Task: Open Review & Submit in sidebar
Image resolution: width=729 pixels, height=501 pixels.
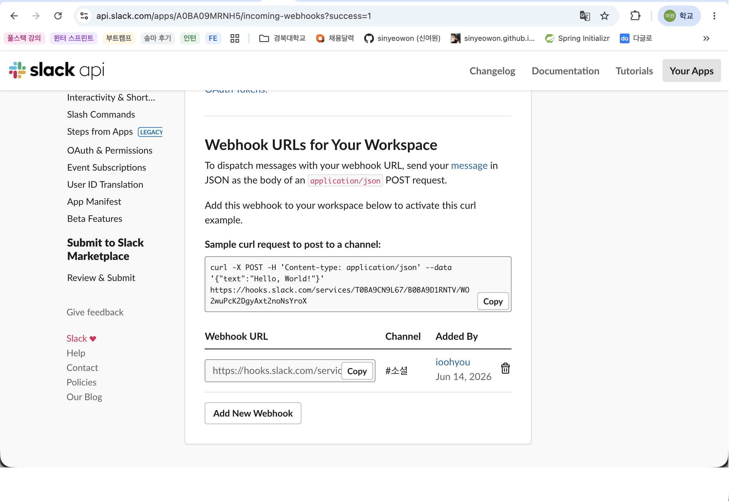Action: (101, 278)
